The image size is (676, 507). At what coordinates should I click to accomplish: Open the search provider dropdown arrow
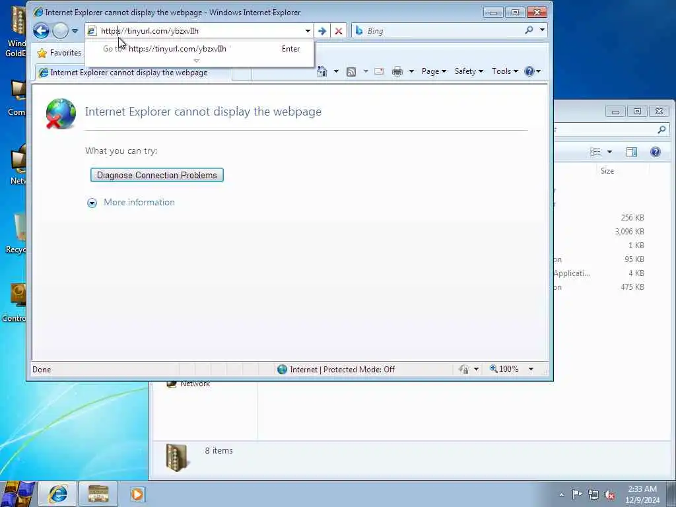543,30
